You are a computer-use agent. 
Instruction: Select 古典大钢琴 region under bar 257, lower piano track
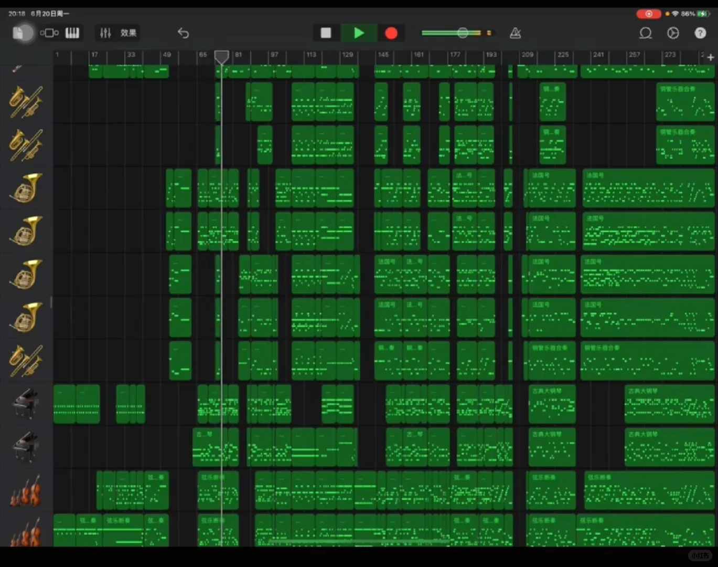[670, 447]
